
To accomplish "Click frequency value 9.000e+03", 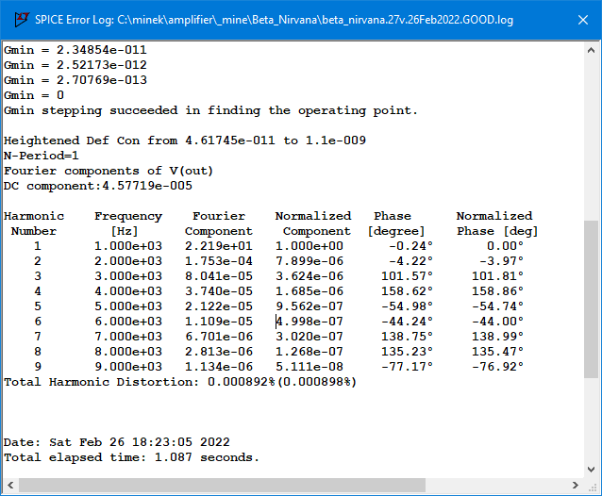I will pyautogui.click(x=128, y=367).
